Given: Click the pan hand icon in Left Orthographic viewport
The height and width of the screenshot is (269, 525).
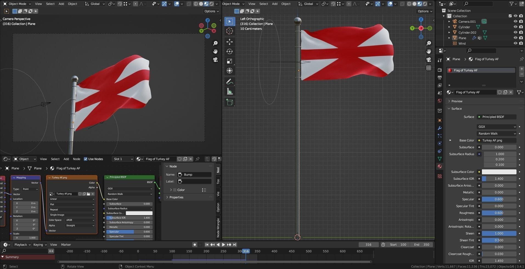Looking at the screenshot, I should 429,51.
